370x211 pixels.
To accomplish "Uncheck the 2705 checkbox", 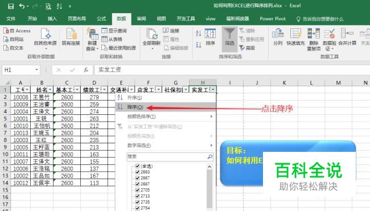I will click(137, 190).
